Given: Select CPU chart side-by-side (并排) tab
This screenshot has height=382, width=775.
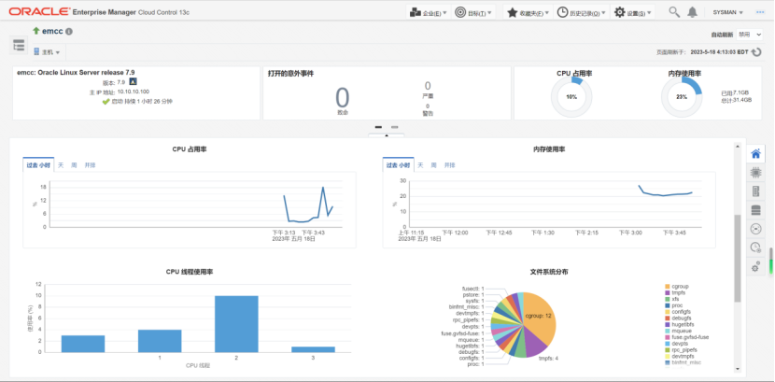Looking at the screenshot, I should [90, 165].
